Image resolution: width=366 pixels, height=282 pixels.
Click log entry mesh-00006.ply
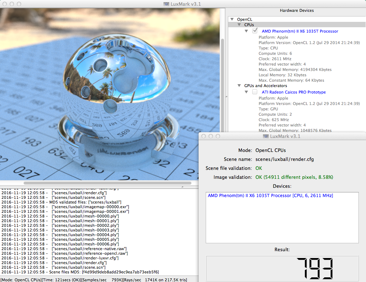(x=60, y=244)
